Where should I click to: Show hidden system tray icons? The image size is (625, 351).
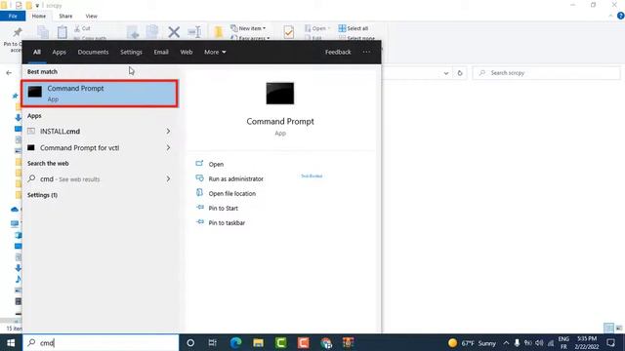click(506, 343)
